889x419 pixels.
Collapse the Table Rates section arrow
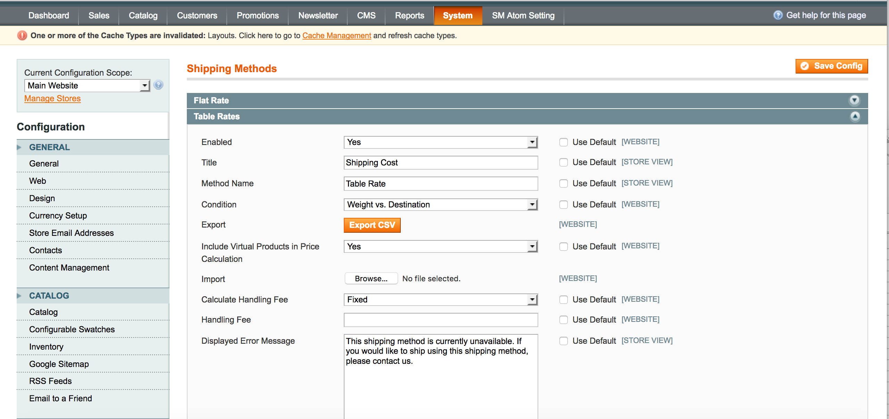(x=855, y=116)
